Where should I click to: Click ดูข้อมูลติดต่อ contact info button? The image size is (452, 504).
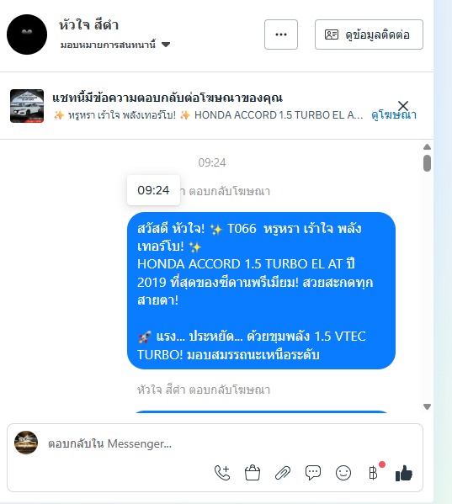(x=369, y=34)
